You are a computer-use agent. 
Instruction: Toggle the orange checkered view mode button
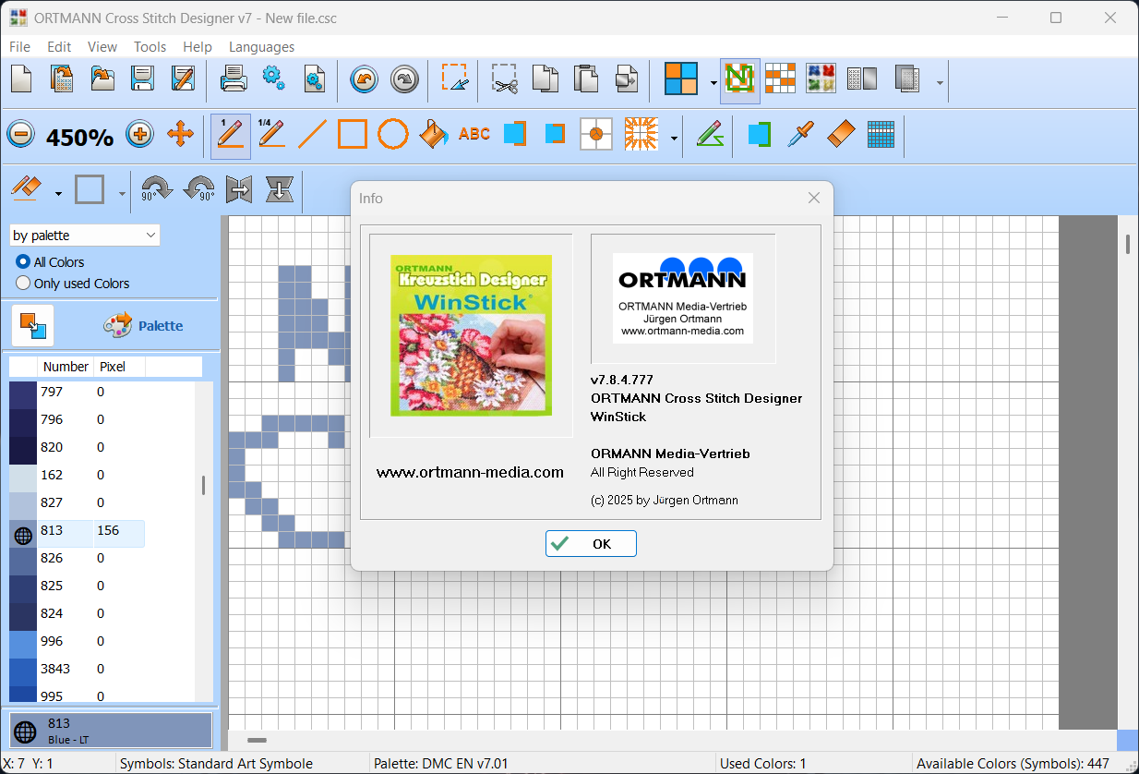(780, 79)
